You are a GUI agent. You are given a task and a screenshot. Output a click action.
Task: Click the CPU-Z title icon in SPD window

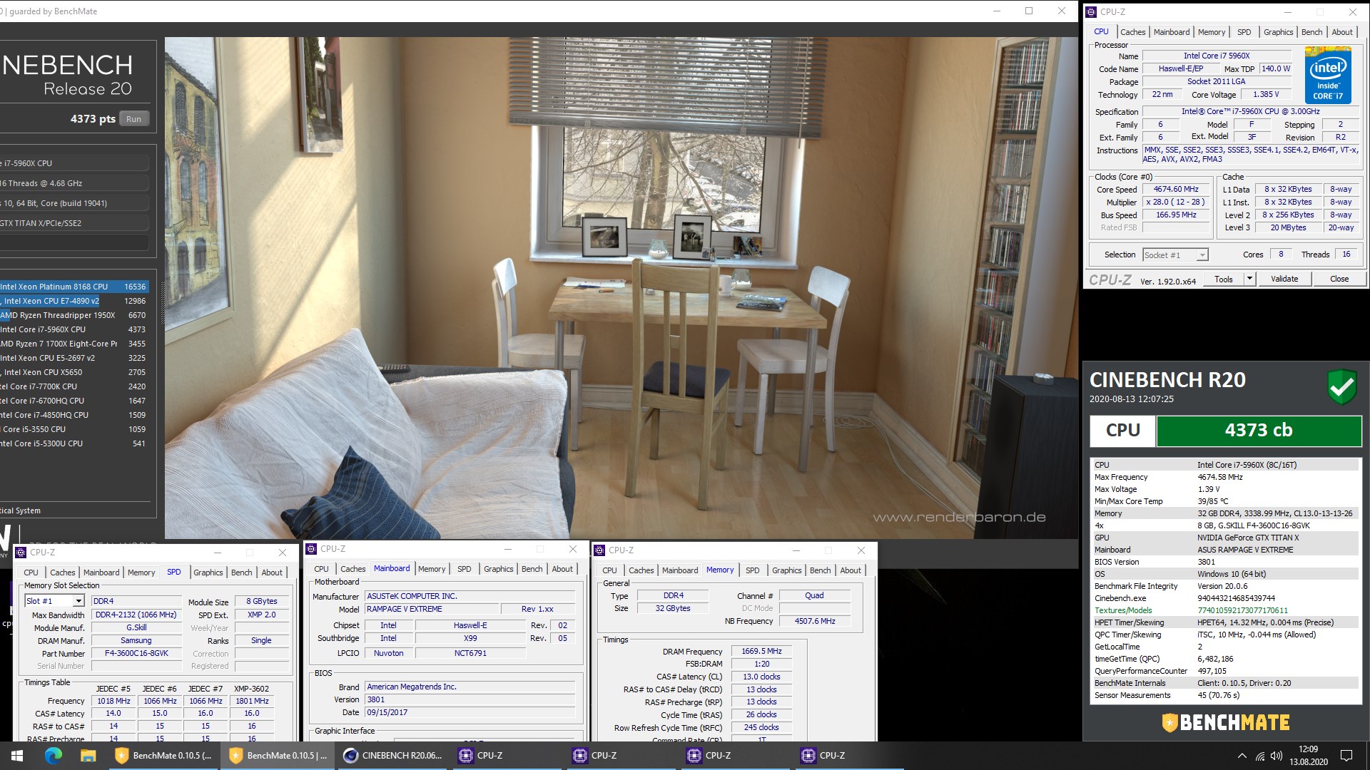[x=21, y=553]
